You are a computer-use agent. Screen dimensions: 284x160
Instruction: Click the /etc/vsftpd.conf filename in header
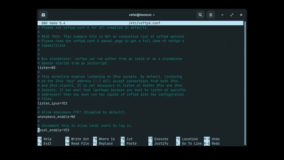click(144, 23)
